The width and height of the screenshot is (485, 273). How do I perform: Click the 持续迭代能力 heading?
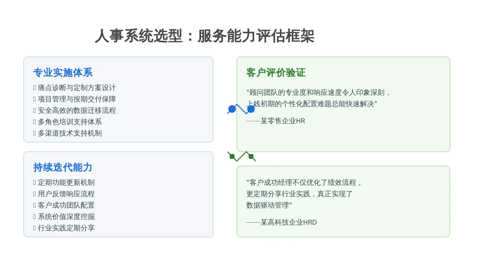click(x=63, y=167)
